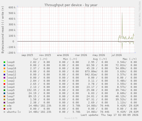Click the 'Munin 2.0.75' version text

[x=71, y=118]
